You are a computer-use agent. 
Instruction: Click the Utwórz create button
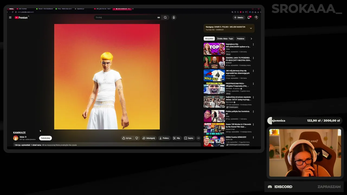tap(239, 17)
